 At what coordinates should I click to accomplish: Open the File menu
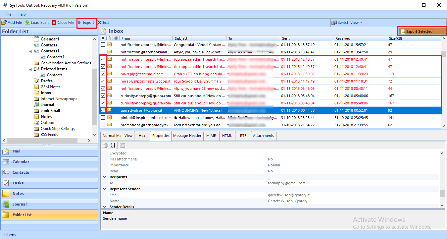point(8,14)
